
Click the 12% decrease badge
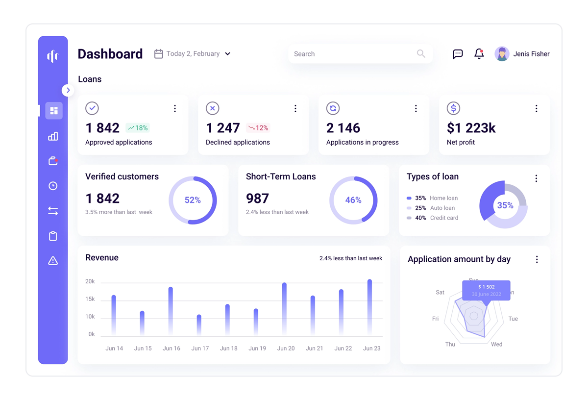click(258, 128)
